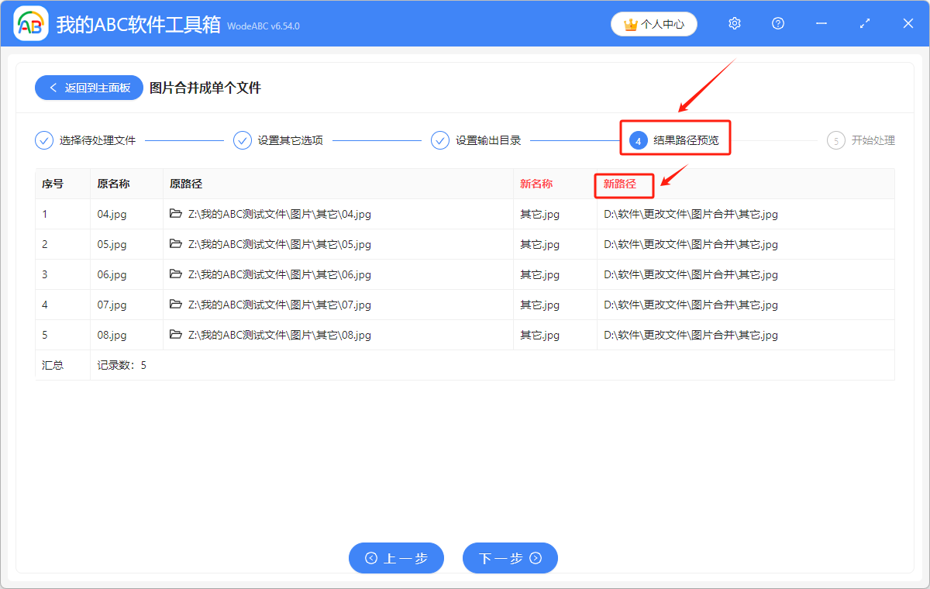
Task: Open folder icon for 07.jpg path
Action: click(176, 305)
